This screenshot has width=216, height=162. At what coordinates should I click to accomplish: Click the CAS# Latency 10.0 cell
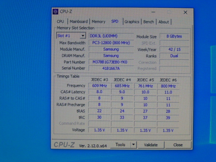(x=145, y=92)
